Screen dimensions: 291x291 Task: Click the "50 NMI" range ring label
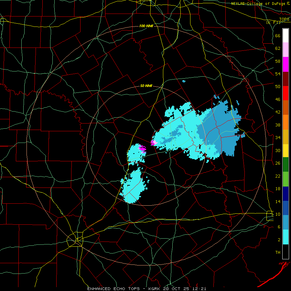point(146,86)
